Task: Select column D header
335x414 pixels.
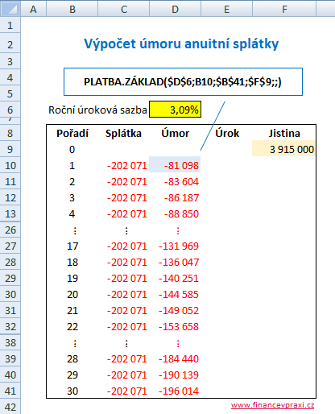Action: [175, 9]
